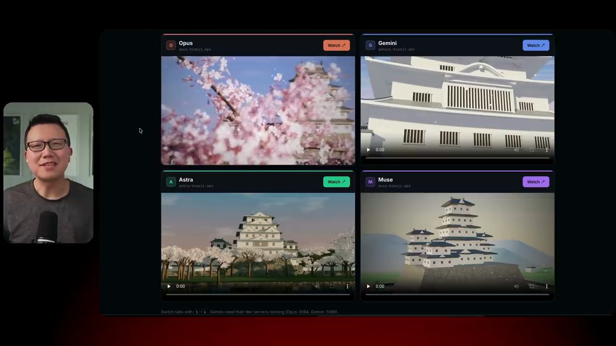The image size is (616, 346).
Task: Play the Muse video
Action: [x=369, y=286]
